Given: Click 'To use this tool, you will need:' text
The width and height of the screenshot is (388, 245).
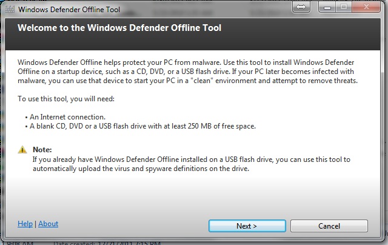Looking at the screenshot, I should (66, 99).
